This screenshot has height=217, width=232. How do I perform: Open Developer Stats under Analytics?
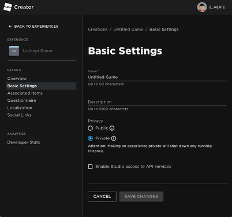(x=24, y=142)
